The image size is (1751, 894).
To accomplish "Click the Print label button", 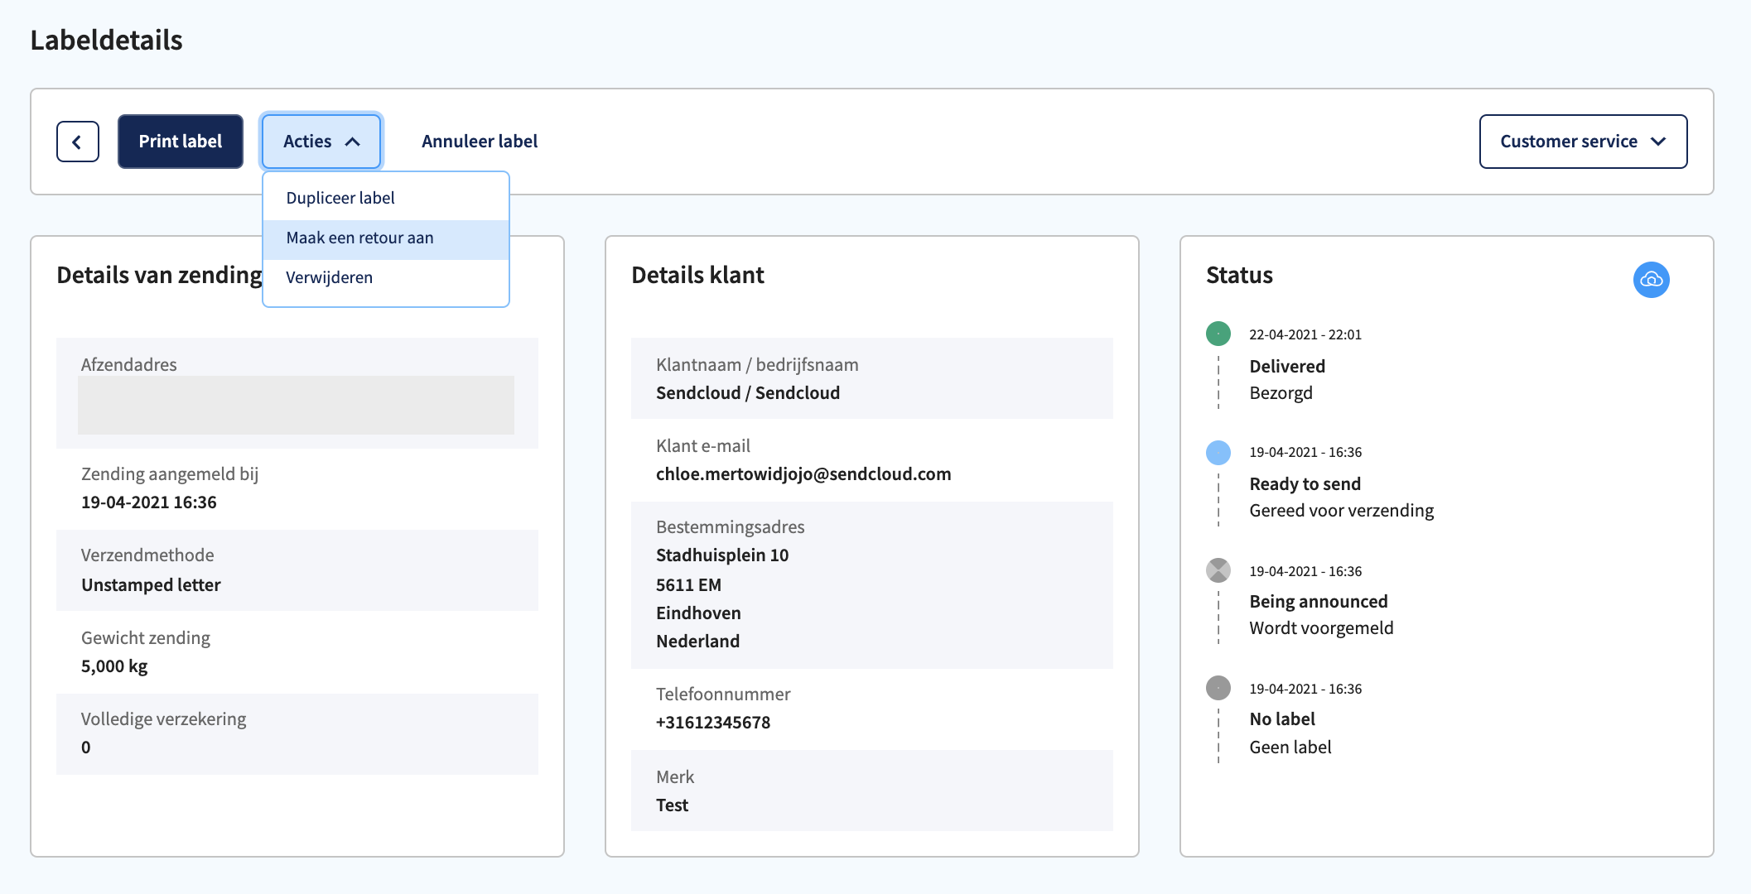I will tap(181, 142).
